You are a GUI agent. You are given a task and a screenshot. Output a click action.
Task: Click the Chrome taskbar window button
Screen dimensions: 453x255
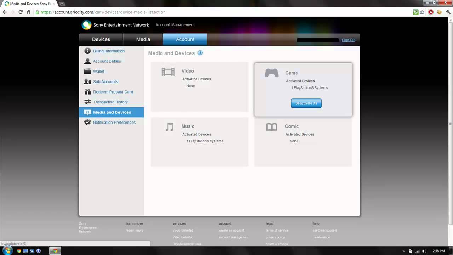pos(55,251)
